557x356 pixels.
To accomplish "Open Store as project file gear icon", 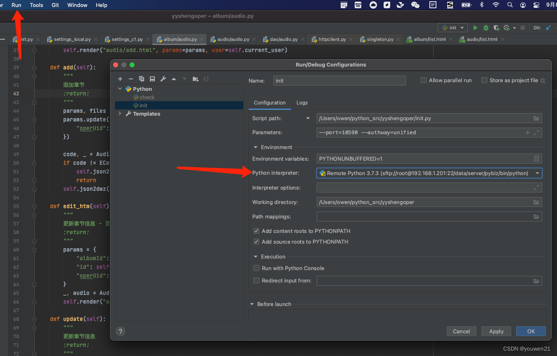I will pyautogui.click(x=543, y=81).
